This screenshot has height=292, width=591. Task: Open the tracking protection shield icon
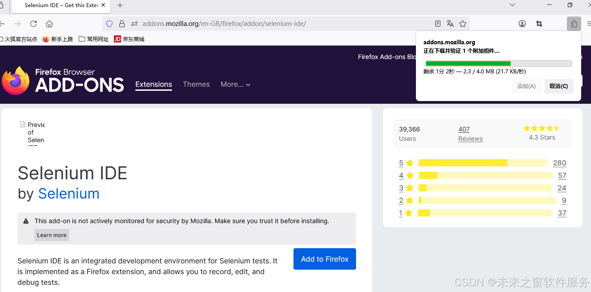(109, 24)
